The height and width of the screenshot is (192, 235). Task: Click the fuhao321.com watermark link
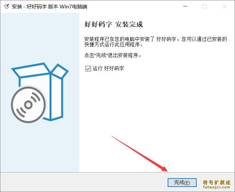[216, 187]
